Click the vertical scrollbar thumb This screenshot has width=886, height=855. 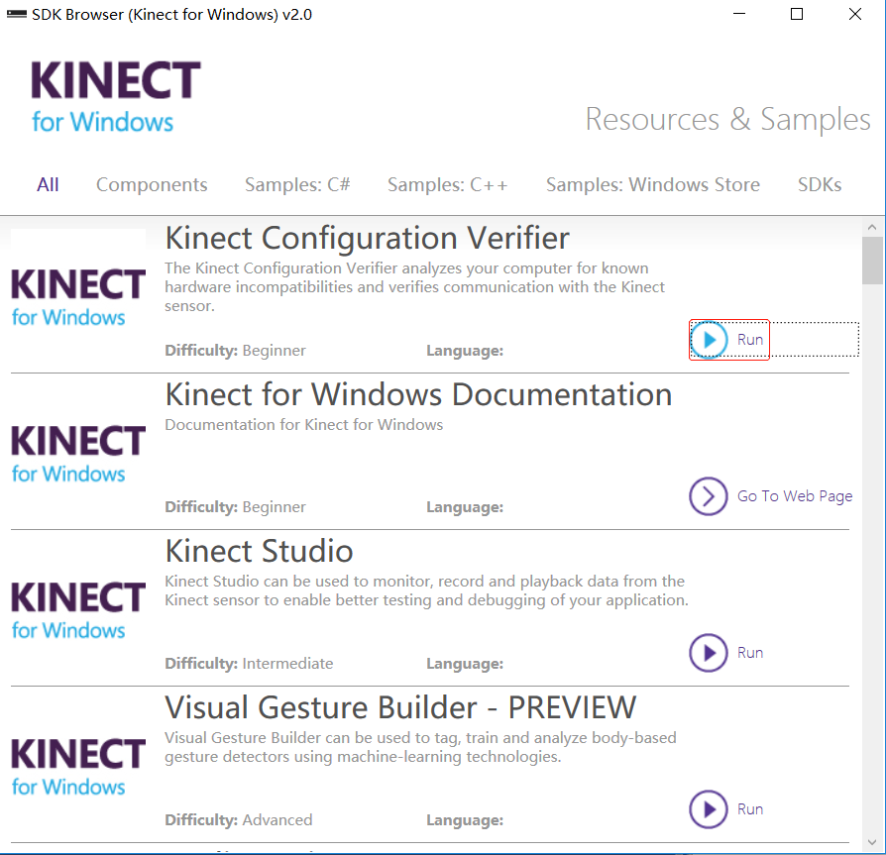pos(872,260)
